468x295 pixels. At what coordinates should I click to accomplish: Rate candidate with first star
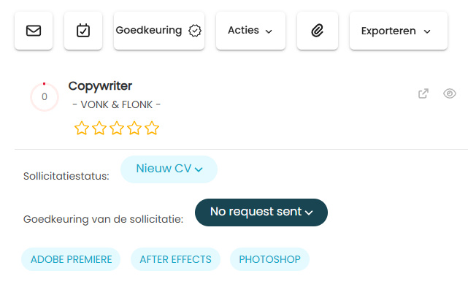[x=82, y=128]
